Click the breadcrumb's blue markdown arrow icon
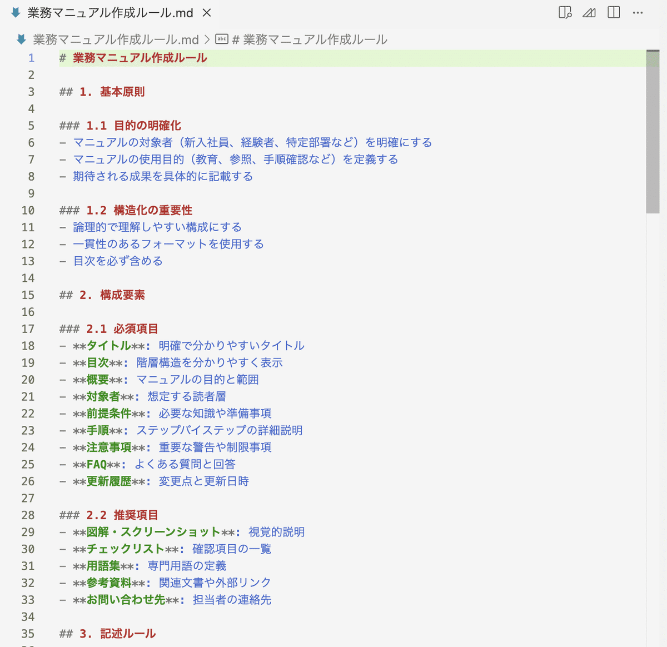Viewport: 667px width, 647px height. point(22,39)
